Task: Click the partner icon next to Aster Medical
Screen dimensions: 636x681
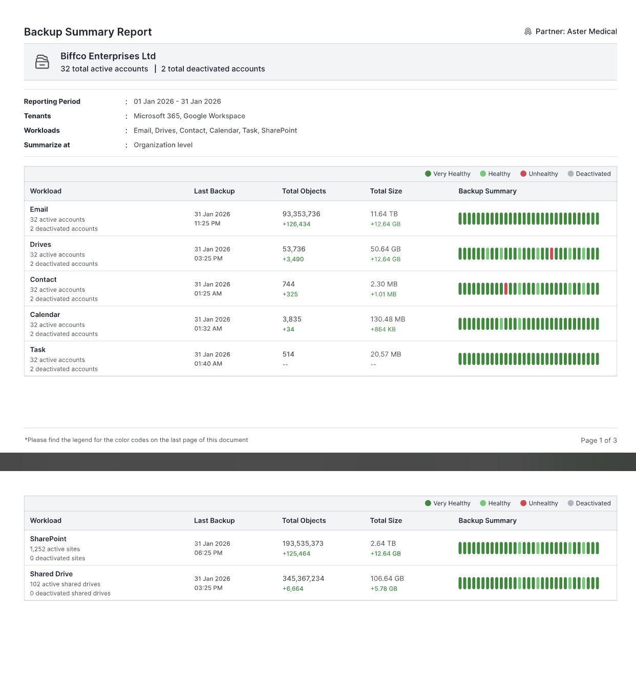Action: pyautogui.click(x=527, y=32)
